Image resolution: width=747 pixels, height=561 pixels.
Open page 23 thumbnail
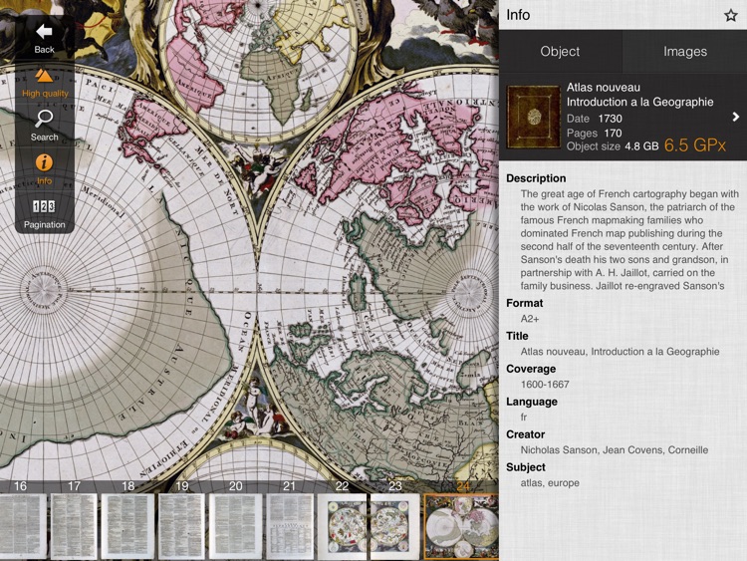coord(395,526)
